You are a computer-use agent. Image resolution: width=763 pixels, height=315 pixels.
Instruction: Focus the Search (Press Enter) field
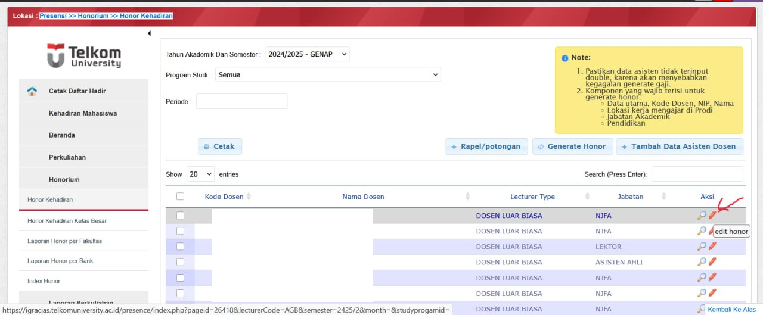pyautogui.click(x=697, y=174)
